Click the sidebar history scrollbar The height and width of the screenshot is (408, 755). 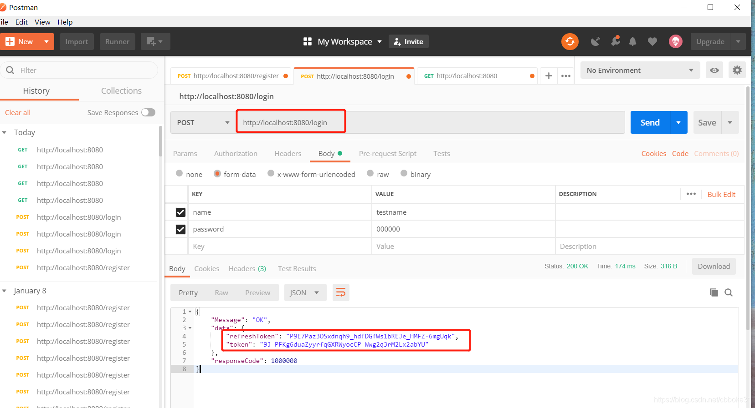tap(160, 141)
